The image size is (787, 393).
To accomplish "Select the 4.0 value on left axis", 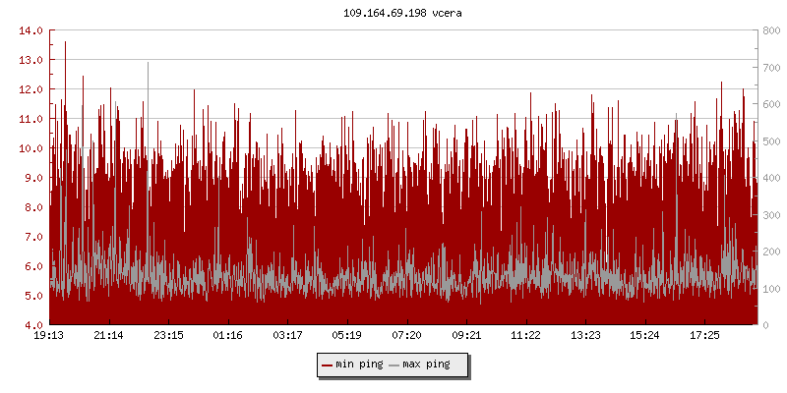I will tap(34, 325).
